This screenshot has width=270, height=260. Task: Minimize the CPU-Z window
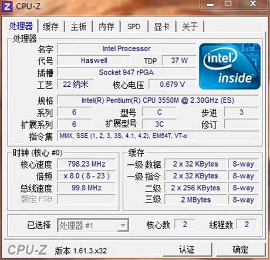211,4
